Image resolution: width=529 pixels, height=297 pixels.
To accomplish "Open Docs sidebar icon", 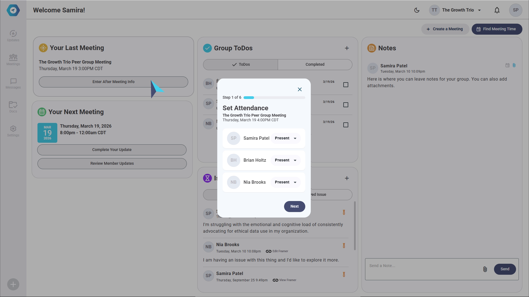I will click(13, 107).
